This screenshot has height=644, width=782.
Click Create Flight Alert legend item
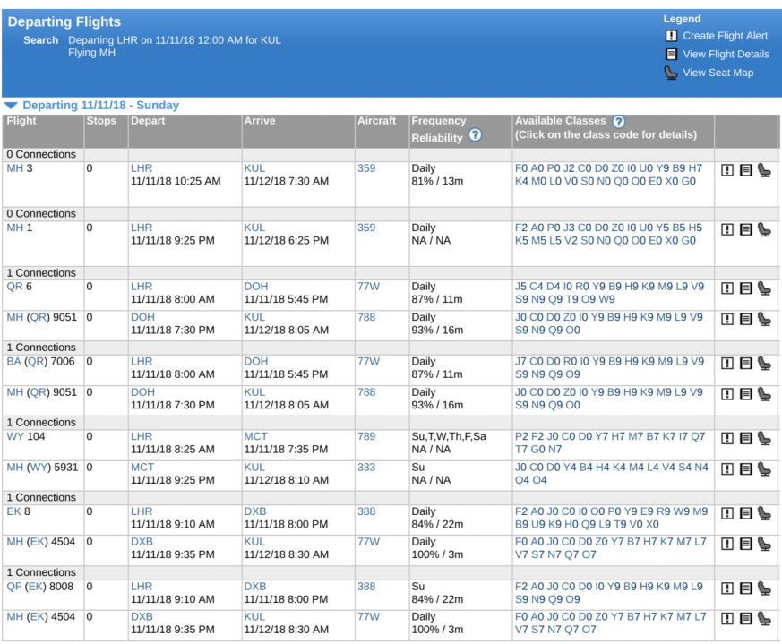coord(726,36)
